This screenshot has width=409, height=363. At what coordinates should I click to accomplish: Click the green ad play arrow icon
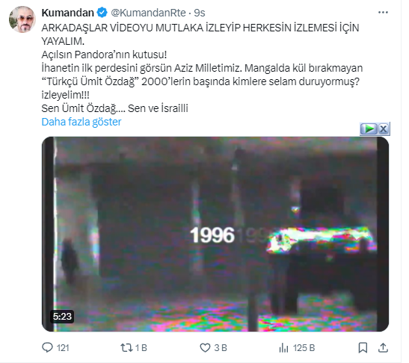coord(369,128)
